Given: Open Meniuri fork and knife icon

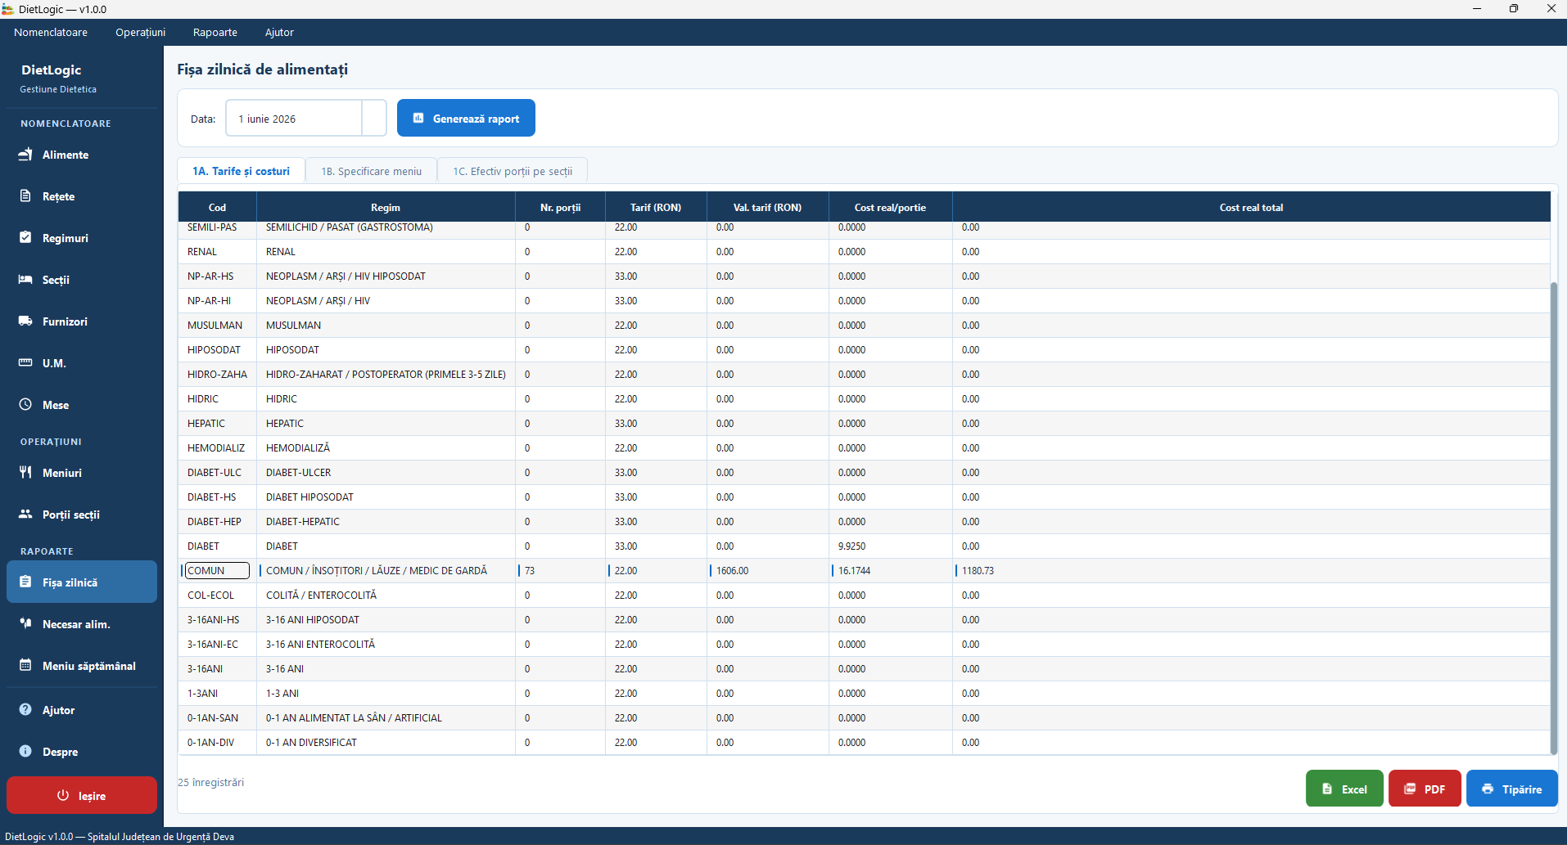Looking at the screenshot, I should point(25,473).
